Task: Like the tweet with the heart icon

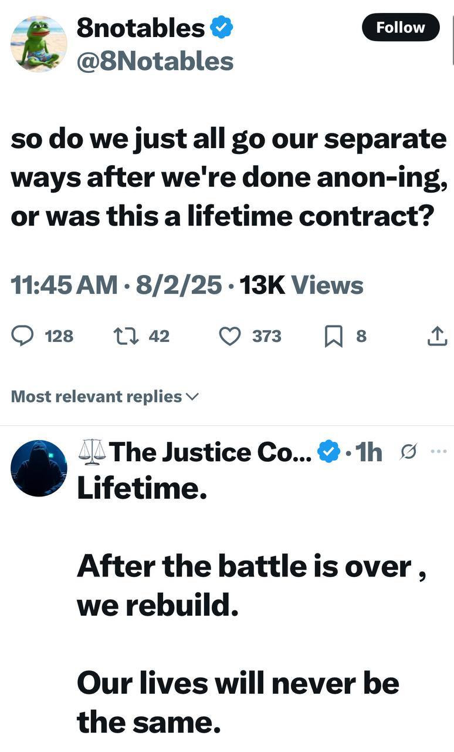Action: [x=230, y=336]
